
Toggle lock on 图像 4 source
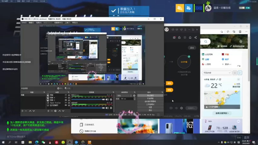point(69,98)
